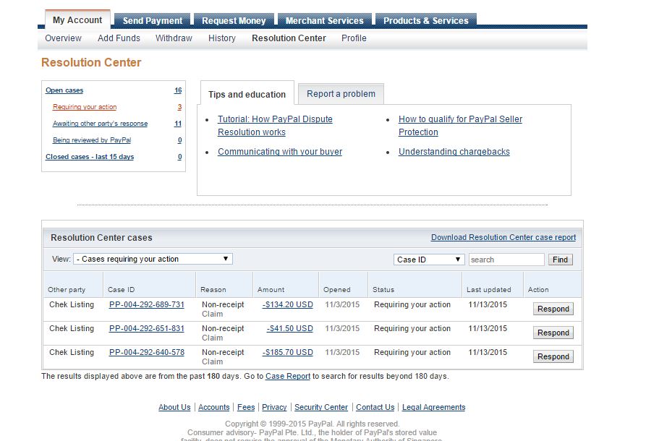The height and width of the screenshot is (441, 646).
Task: Open the History page
Action: pyautogui.click(x=222, y=38)
